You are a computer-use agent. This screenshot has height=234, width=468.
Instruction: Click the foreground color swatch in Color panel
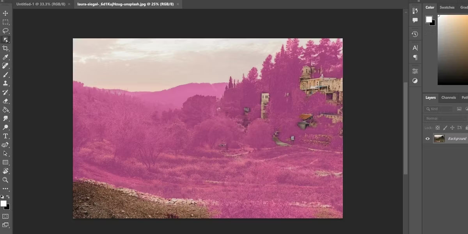429,19
